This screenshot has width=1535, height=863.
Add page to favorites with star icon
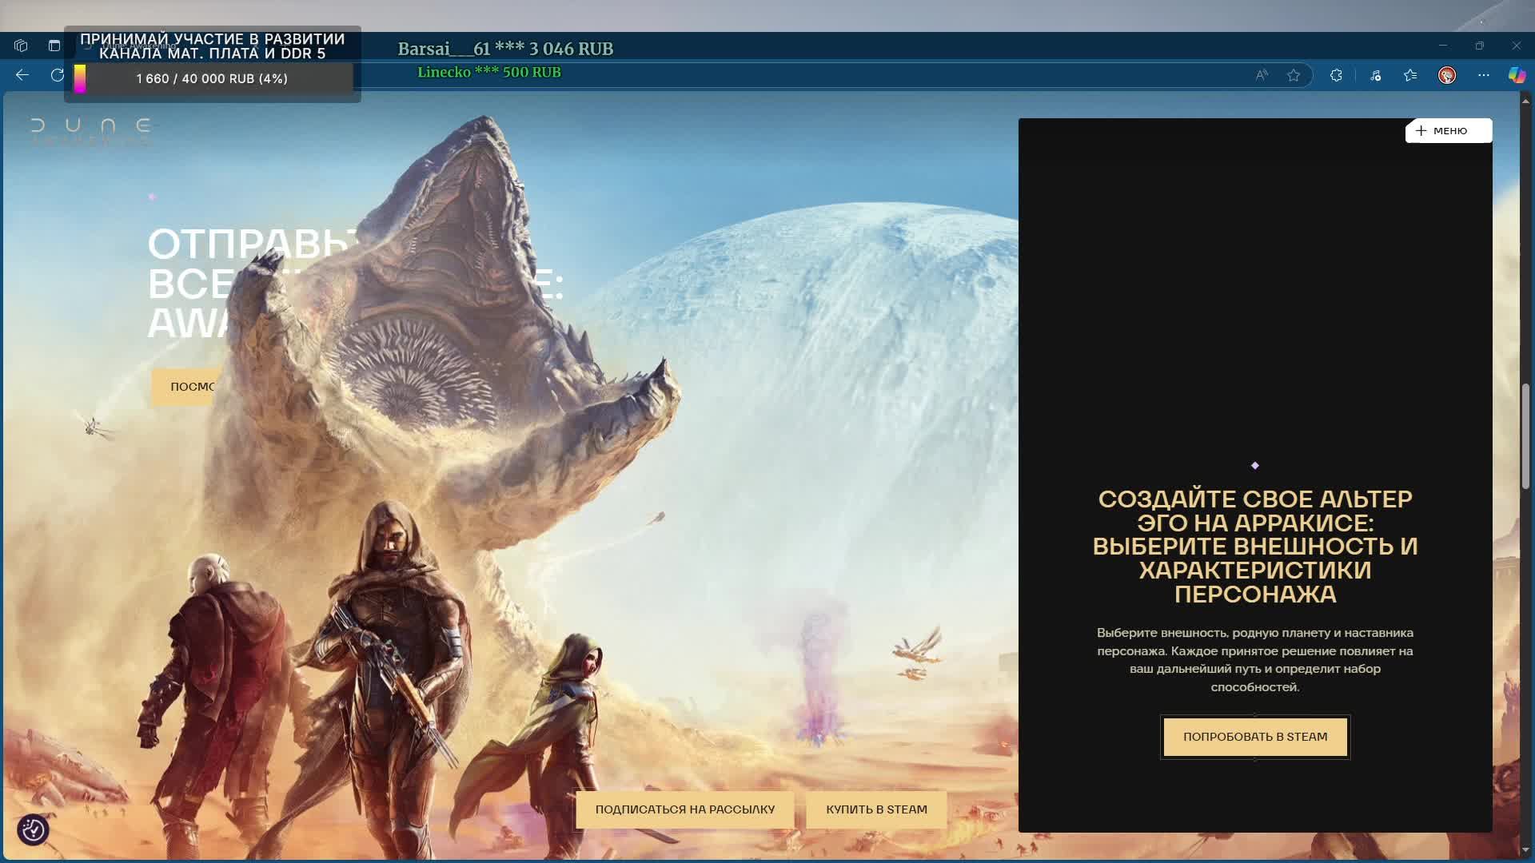pos(1294,75)
